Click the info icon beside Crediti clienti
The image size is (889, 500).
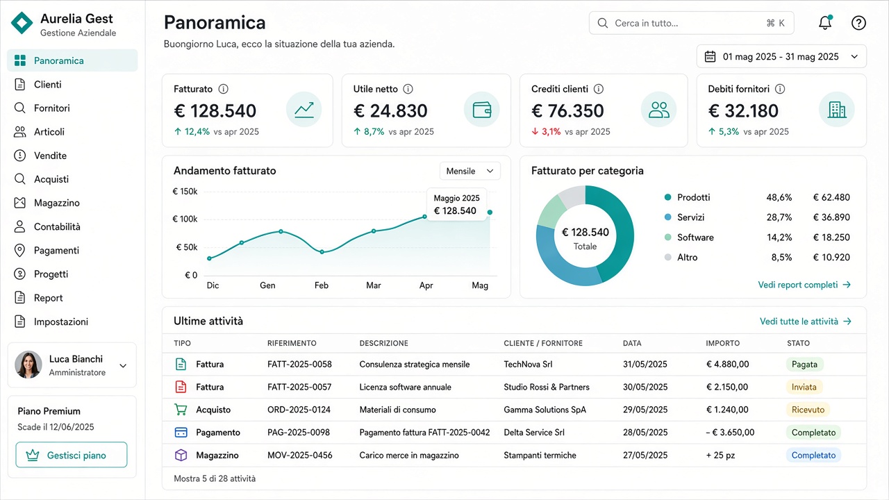pyautogui.click(x=599, y=89)
